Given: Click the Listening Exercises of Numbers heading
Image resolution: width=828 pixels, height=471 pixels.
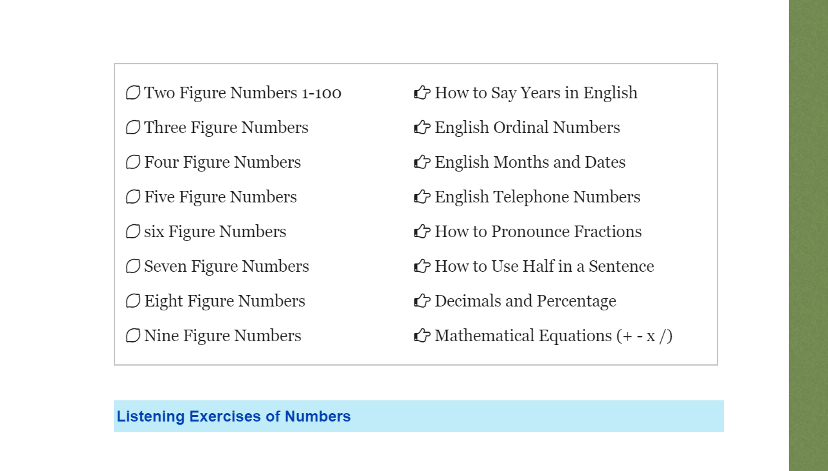Looking at the screenshot, I should 234,416.
